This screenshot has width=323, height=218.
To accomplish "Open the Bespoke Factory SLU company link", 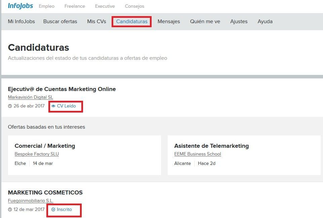I will coord(37,154).
